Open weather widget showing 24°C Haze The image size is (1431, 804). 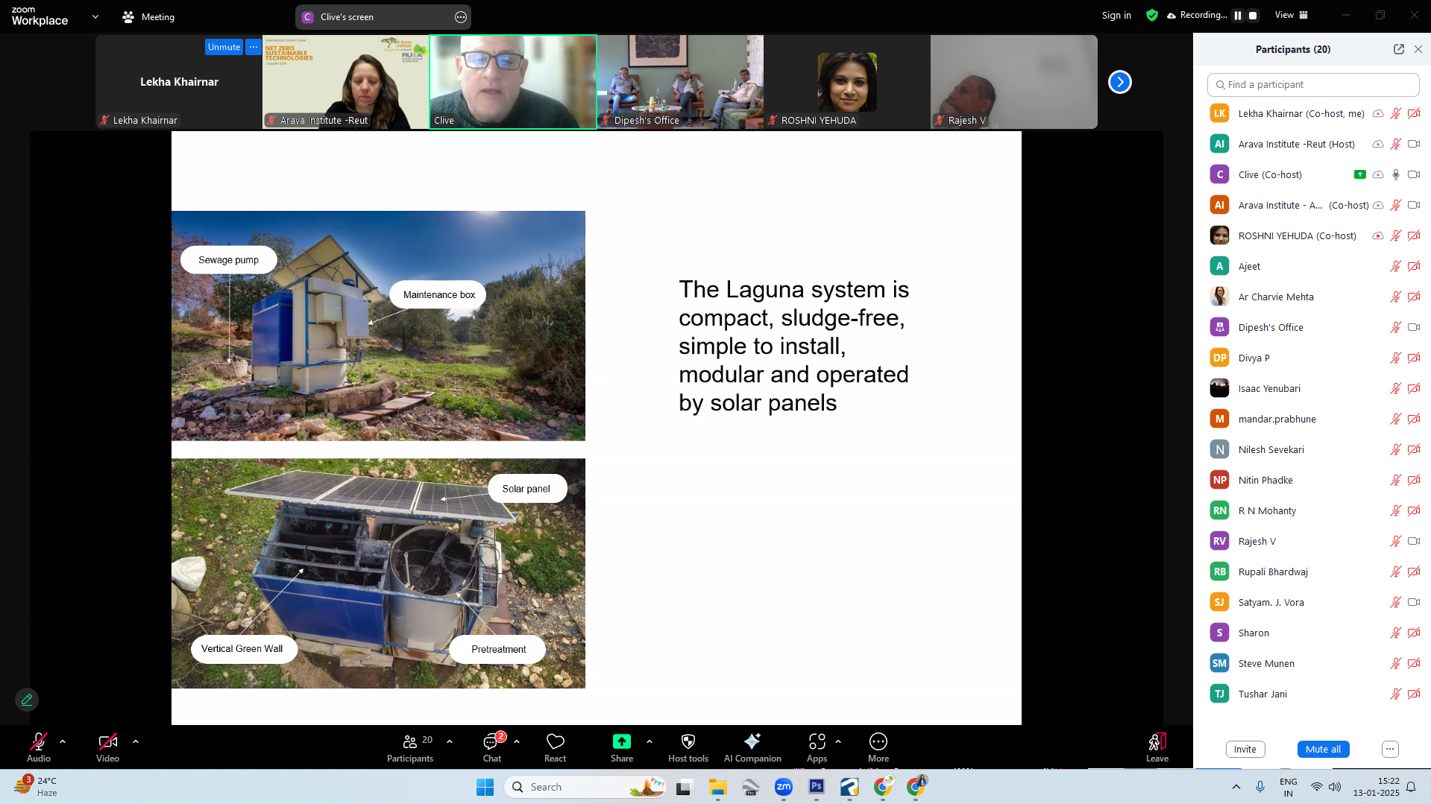click(36, 786)
